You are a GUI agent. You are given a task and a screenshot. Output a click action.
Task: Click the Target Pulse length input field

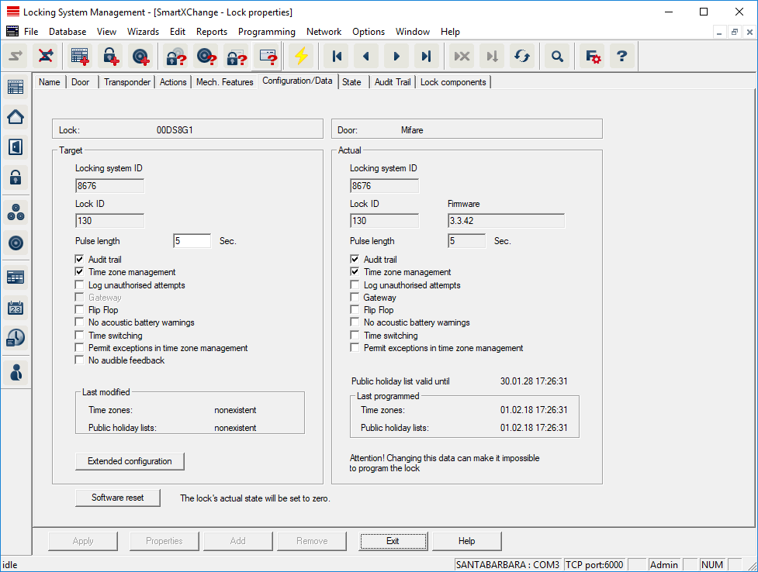point(192,241)
